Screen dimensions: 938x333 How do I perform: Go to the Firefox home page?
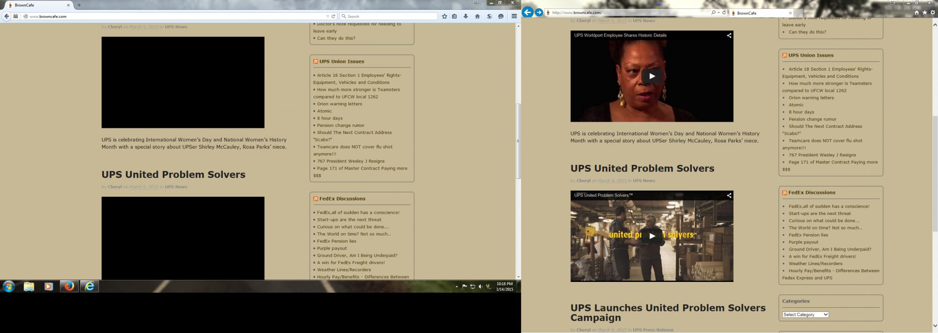point(477,16)
